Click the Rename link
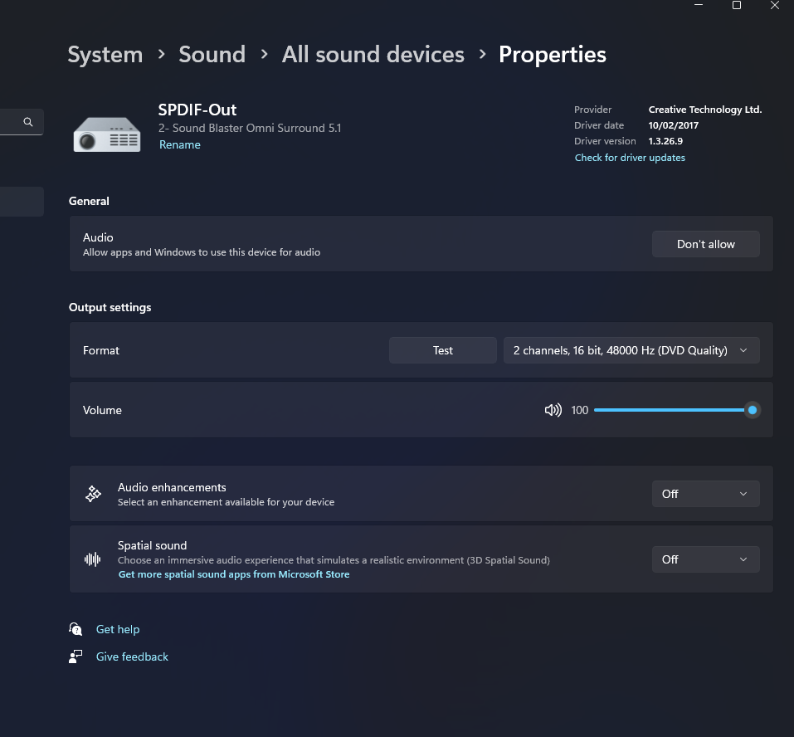The height and width of the screenshot is (737, 794). [x=180, y=144]
